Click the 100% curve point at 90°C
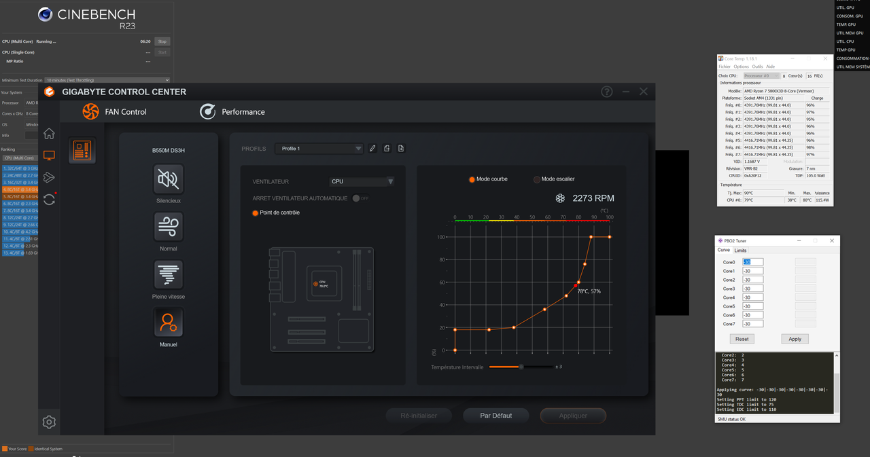870x457 pixels. coord(591,237)
